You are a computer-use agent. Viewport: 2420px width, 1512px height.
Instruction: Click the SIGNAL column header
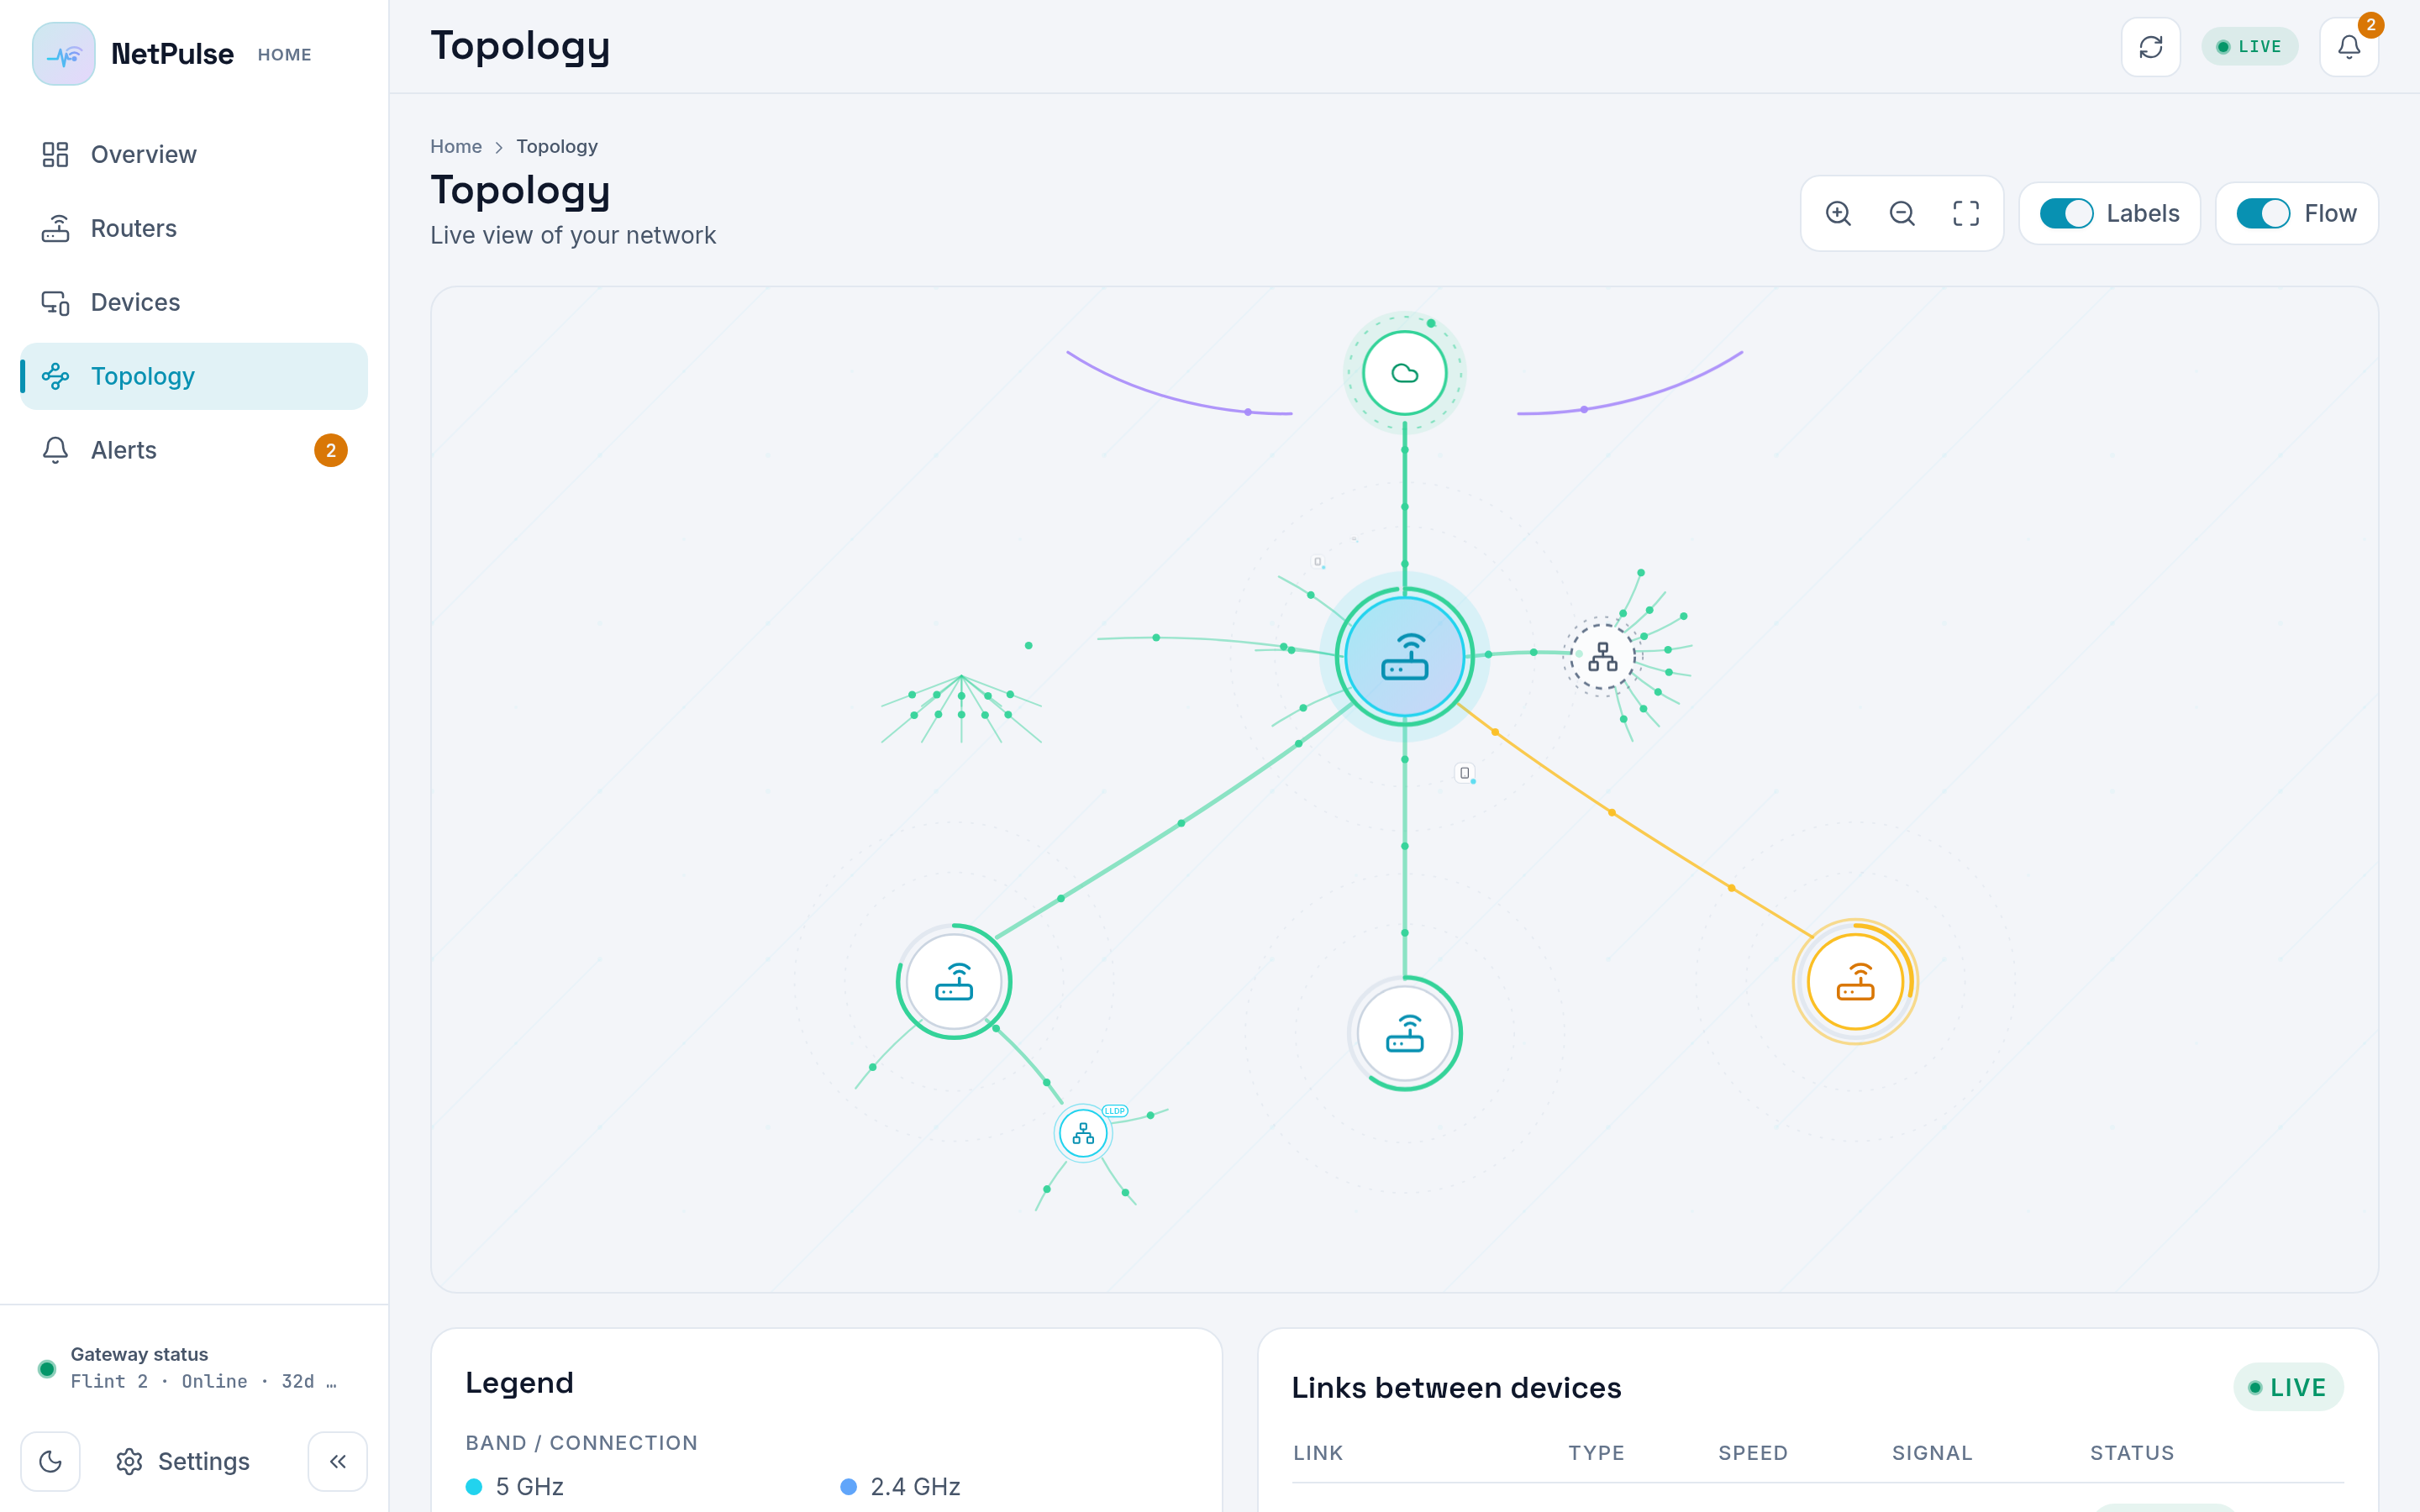click(x=1932, y=1453)
